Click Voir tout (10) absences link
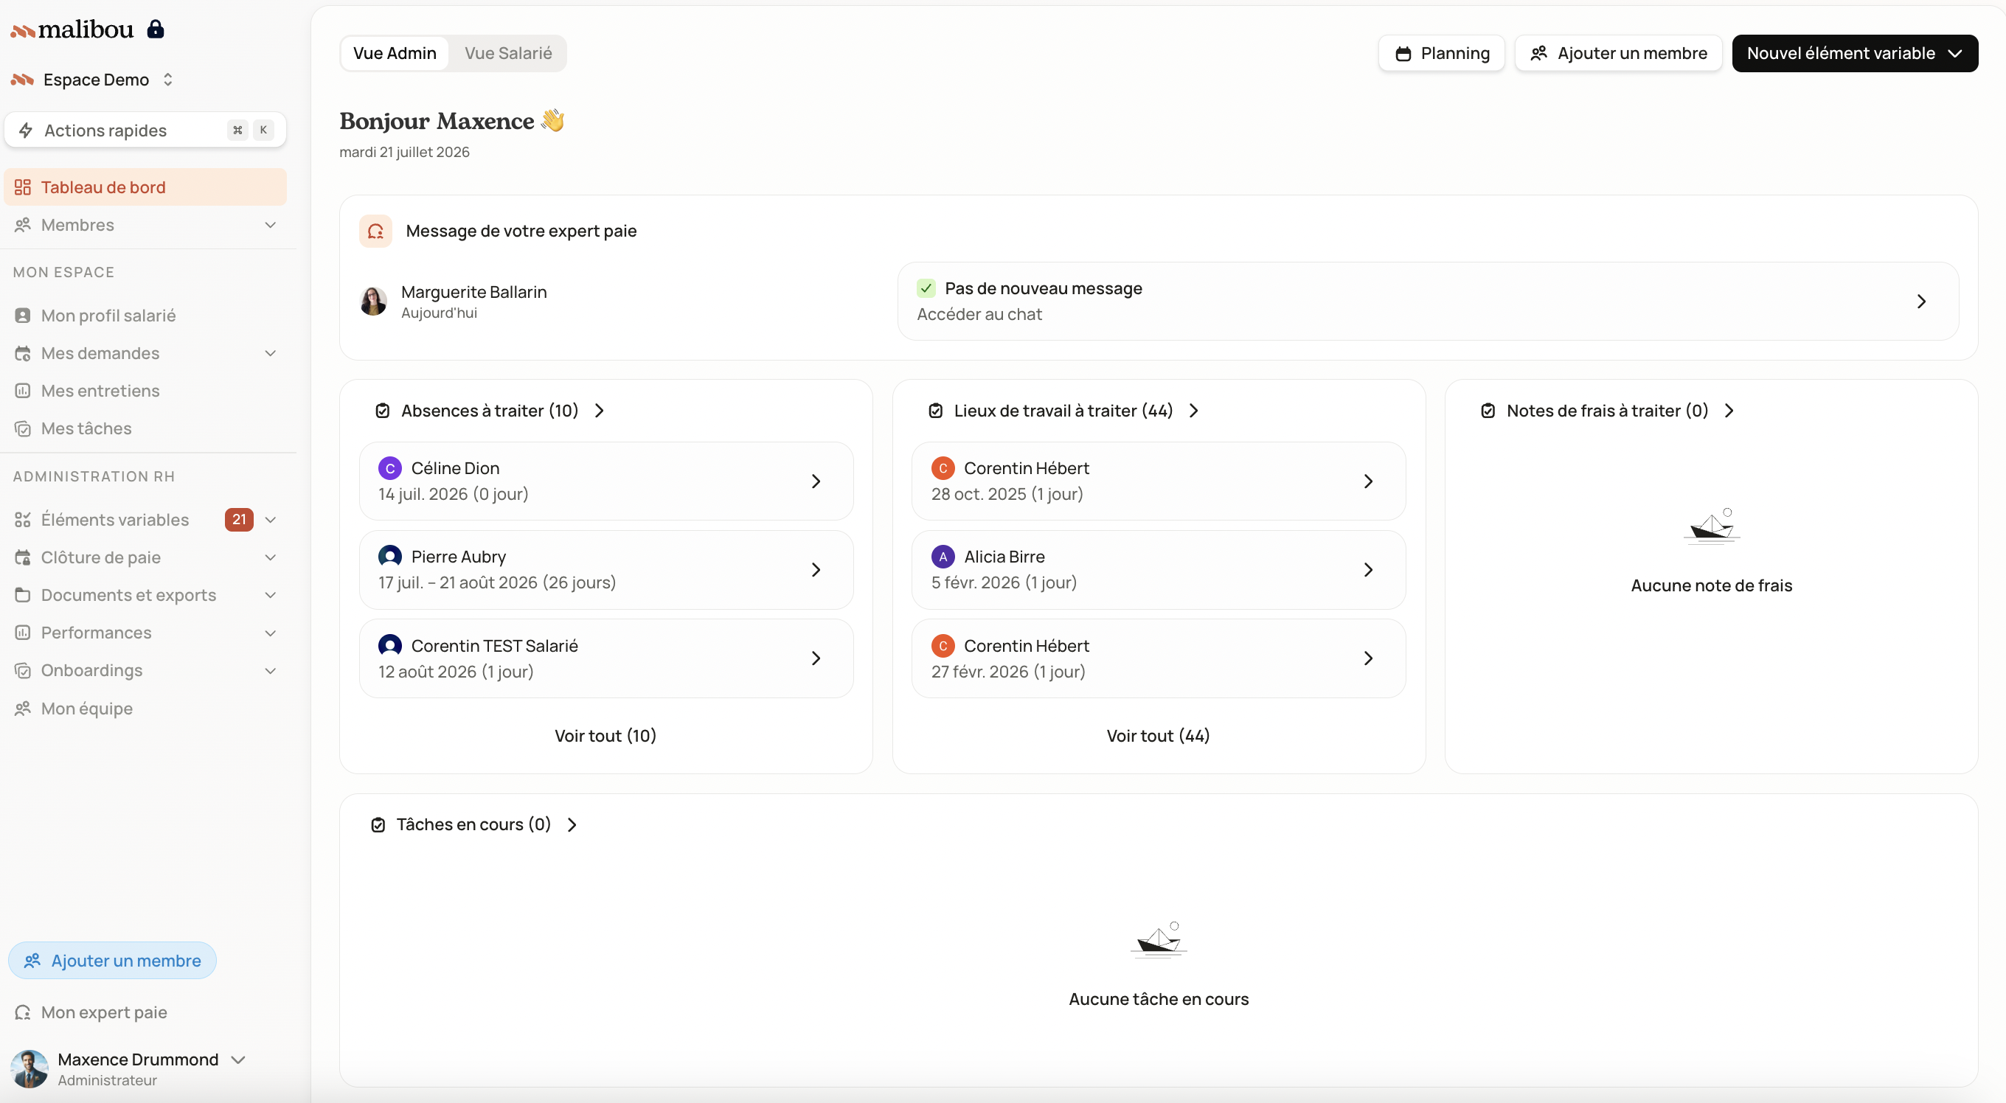The image size is (2006, 1103). pyautogui.click(x=605, y=736)
